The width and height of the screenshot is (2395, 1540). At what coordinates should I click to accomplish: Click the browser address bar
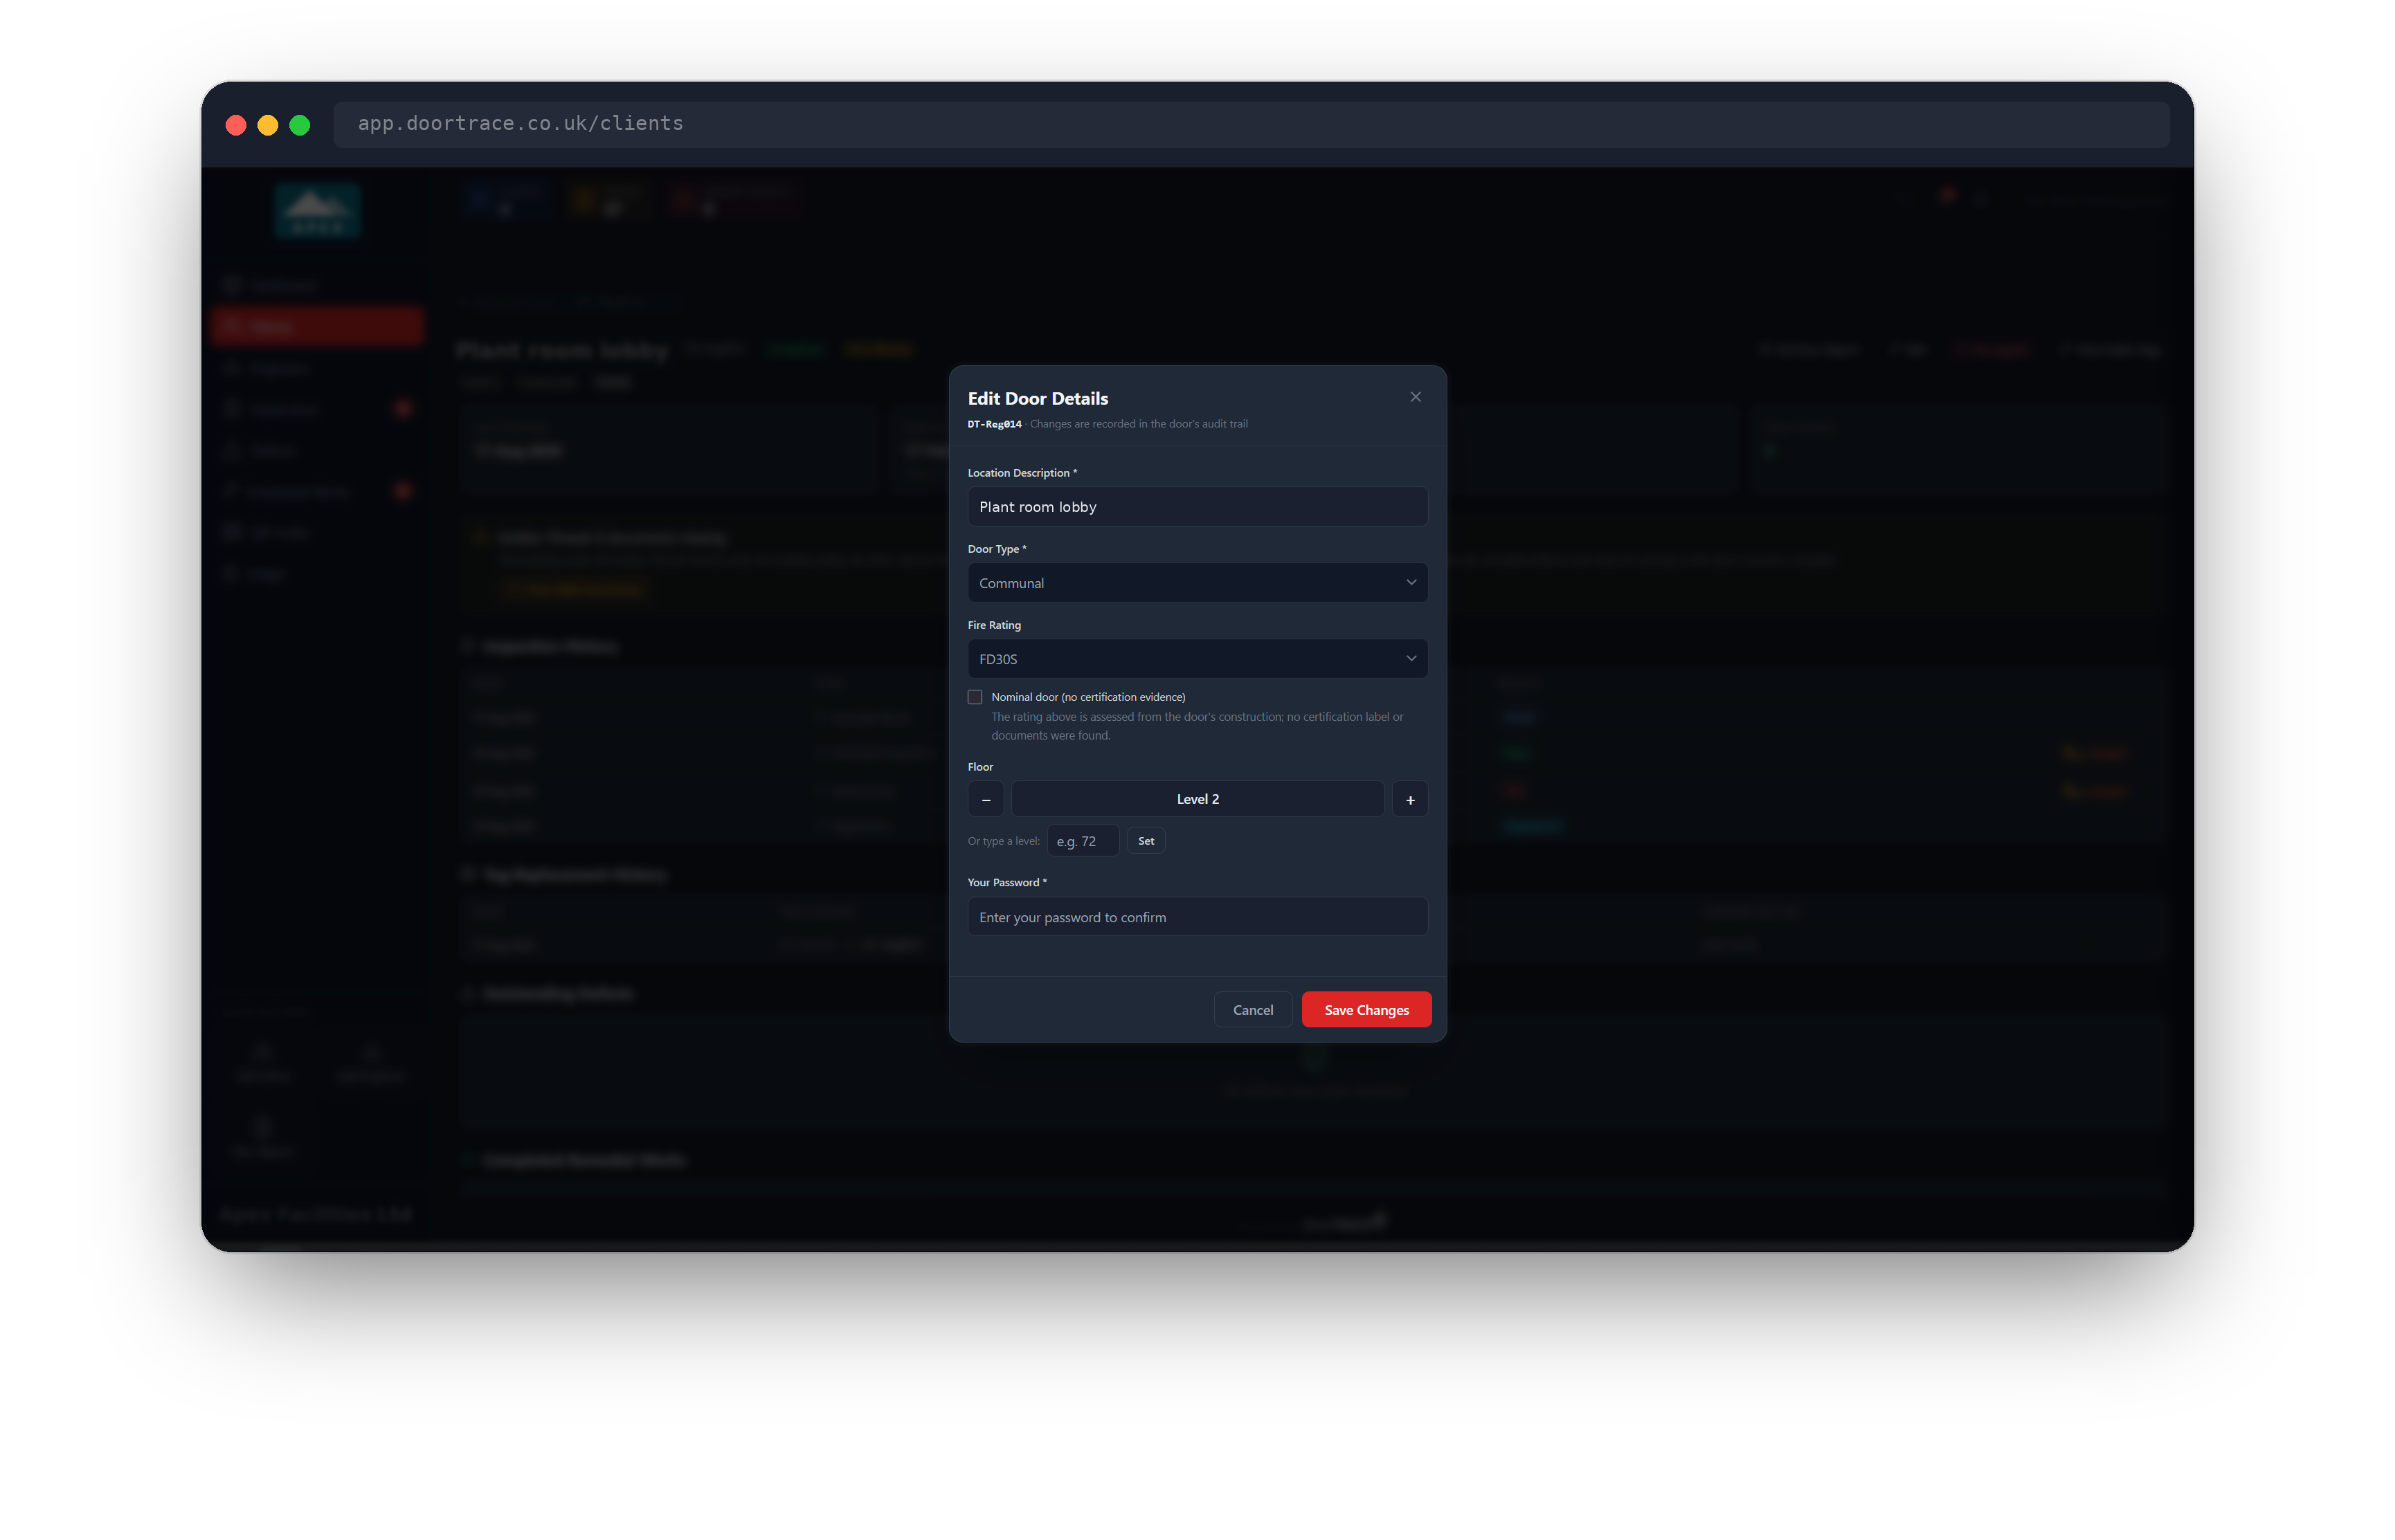coord(1251,124)
